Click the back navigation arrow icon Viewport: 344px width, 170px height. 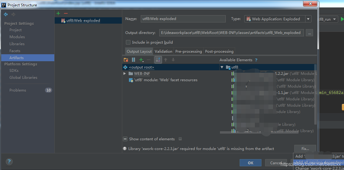(x=6, y=15)
